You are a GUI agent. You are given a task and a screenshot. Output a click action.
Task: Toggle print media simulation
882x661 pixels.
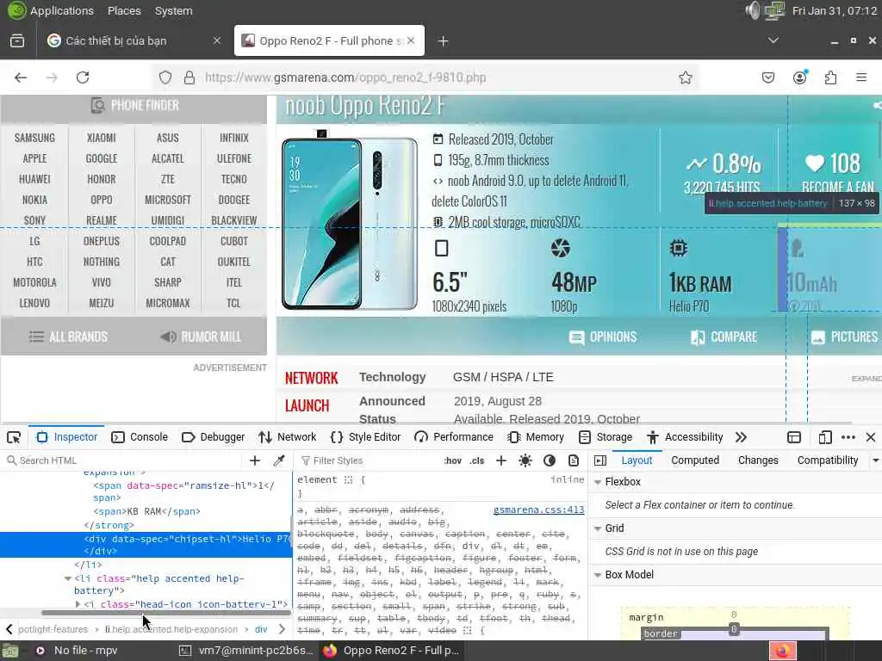click(573, 460)
